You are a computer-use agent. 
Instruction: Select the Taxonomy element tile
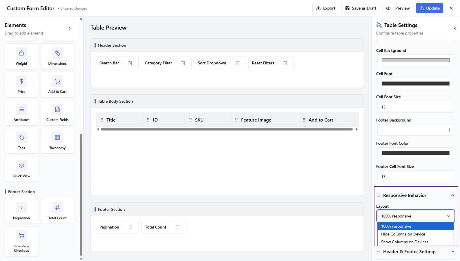(57, 141)
